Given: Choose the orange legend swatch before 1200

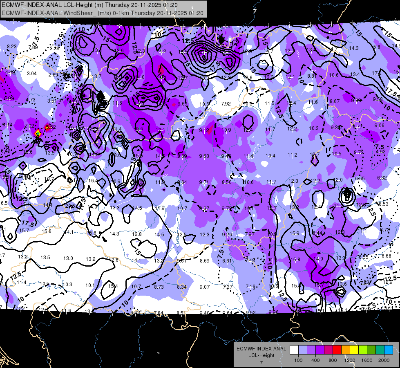Looking at the screenshot, I should pos(346,350).
